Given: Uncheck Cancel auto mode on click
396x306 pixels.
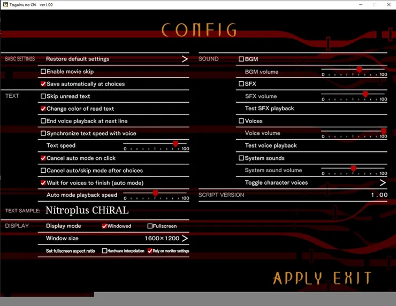Looking at the screenshot, I should [43, 158].
